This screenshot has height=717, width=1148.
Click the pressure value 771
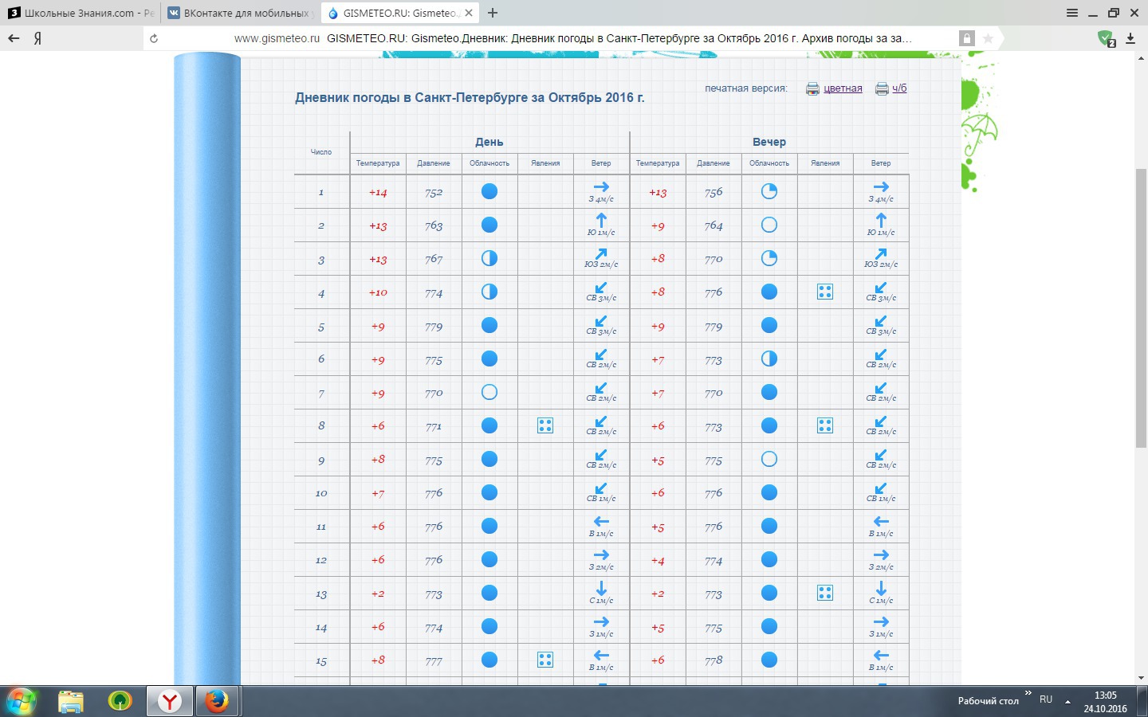tap(434, 426)
